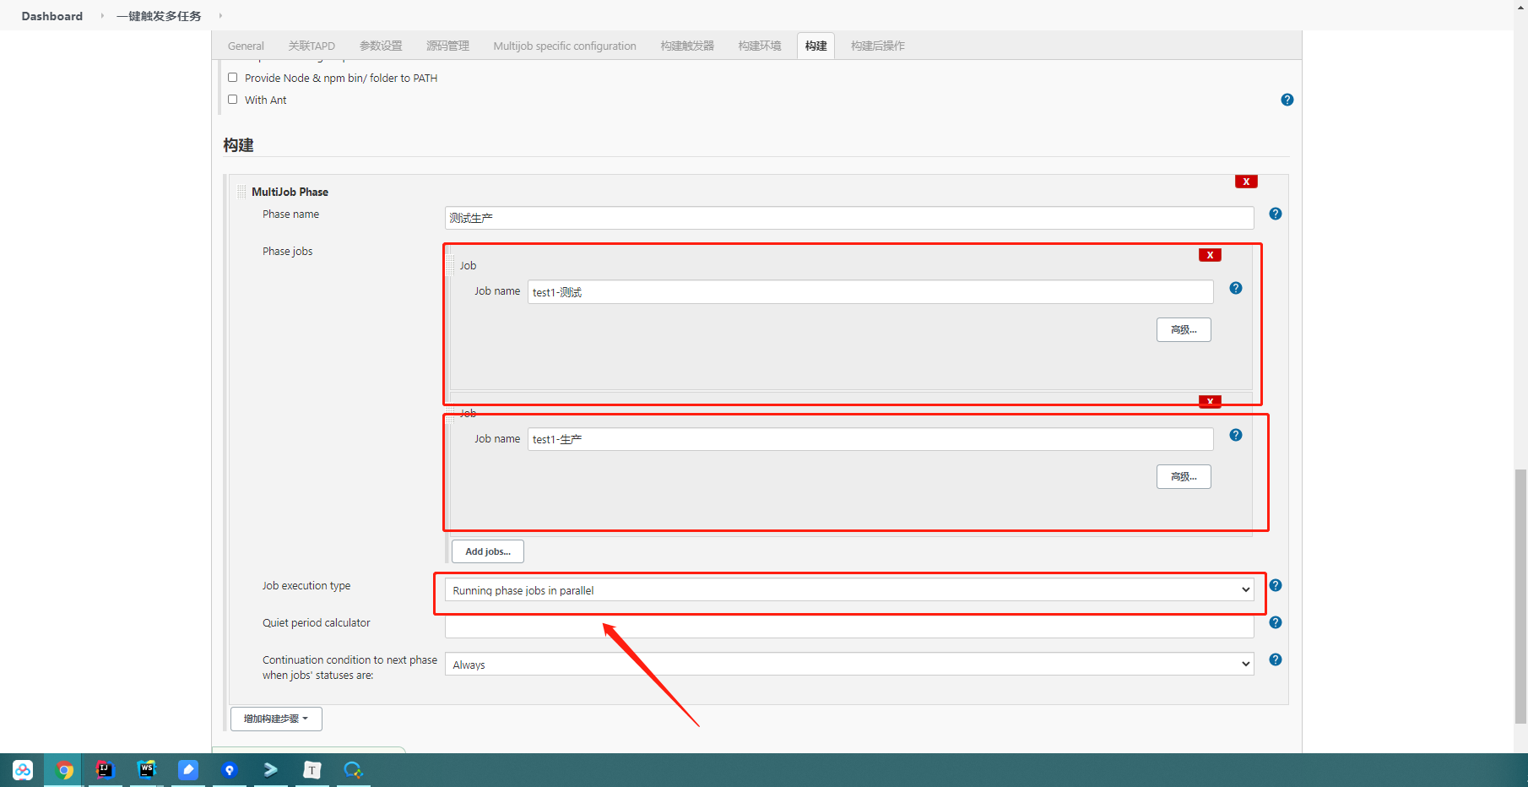Open the arrow terminal app in taskbar
The width and height of the screenshot is (1528, 787).
click(271, 769)
